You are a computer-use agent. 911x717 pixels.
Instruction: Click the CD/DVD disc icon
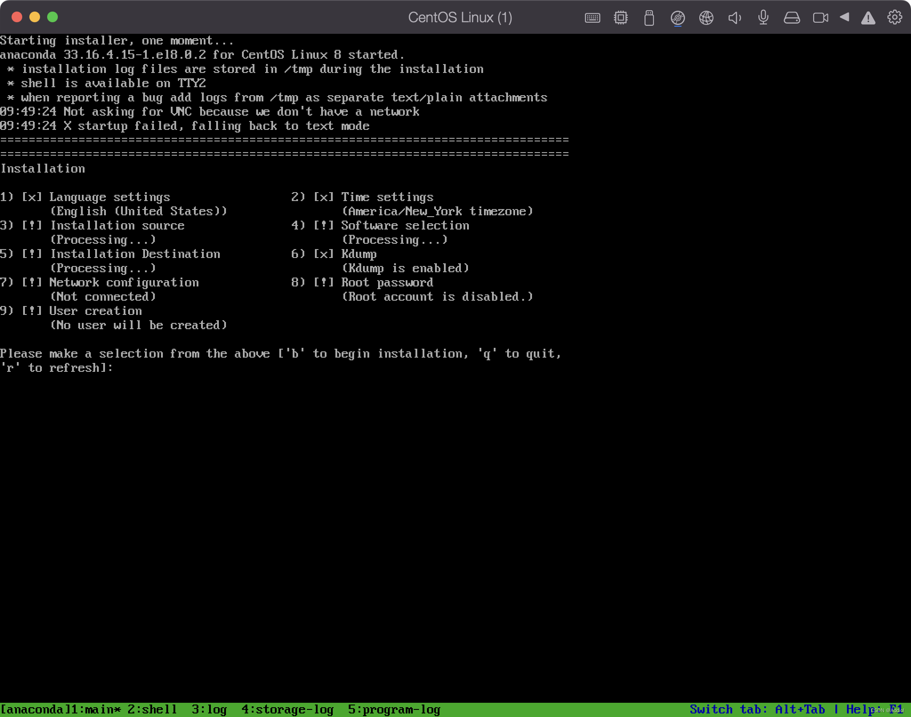click(x=677, y=18)
